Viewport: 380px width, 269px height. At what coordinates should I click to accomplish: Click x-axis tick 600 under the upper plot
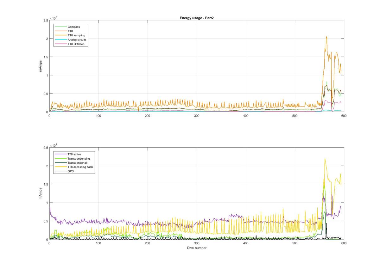click(x=344, y=116)
